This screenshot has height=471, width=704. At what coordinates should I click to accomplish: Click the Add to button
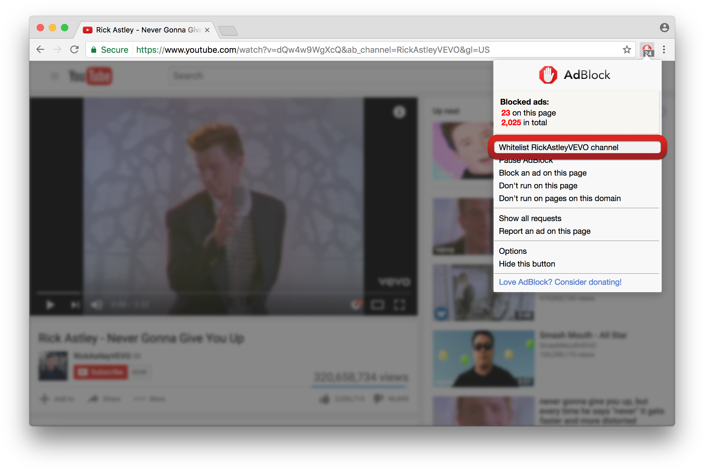57,399
